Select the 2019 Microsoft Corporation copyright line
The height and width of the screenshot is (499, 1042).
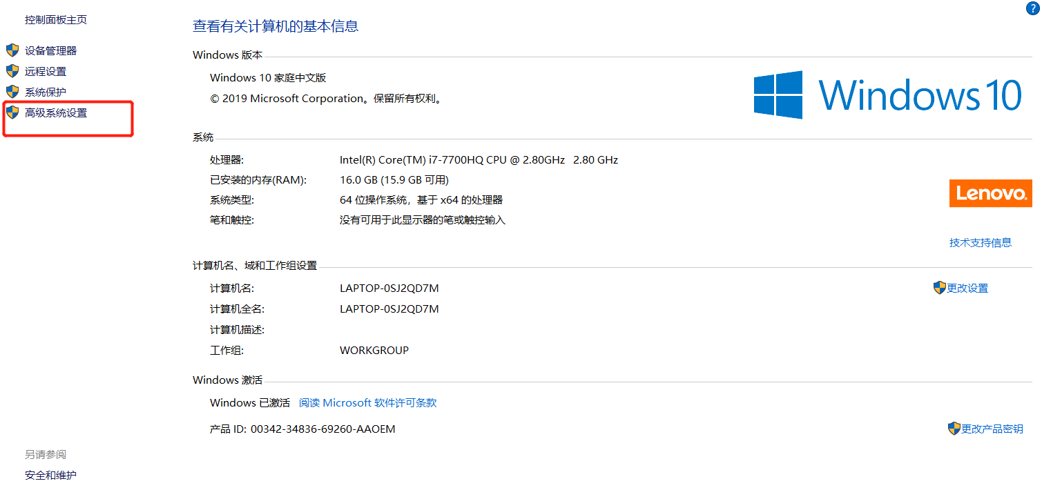tap(326, 99)
